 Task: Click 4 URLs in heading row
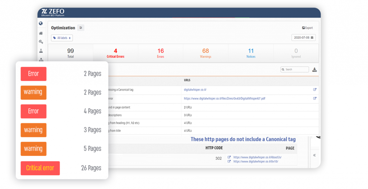coord(188,123)
